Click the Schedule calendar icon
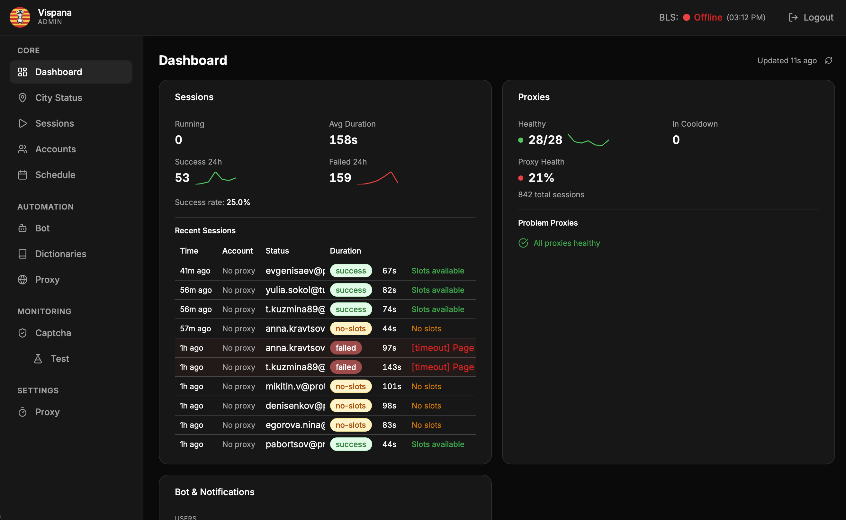The image size is (846, 520). 22,175
